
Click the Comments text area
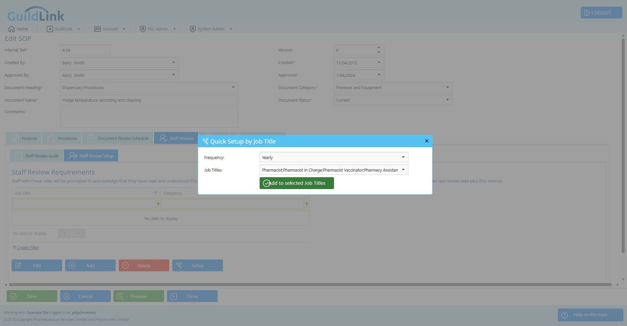coord(149,117)
